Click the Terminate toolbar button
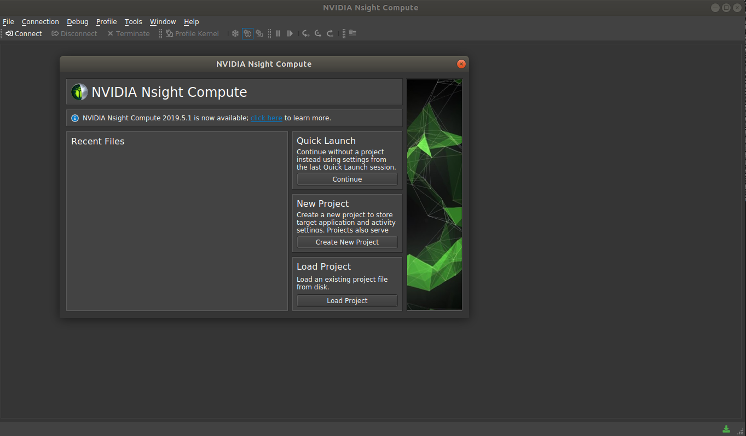The height and width of the screenshot is (436, 746). coord(128,33)
